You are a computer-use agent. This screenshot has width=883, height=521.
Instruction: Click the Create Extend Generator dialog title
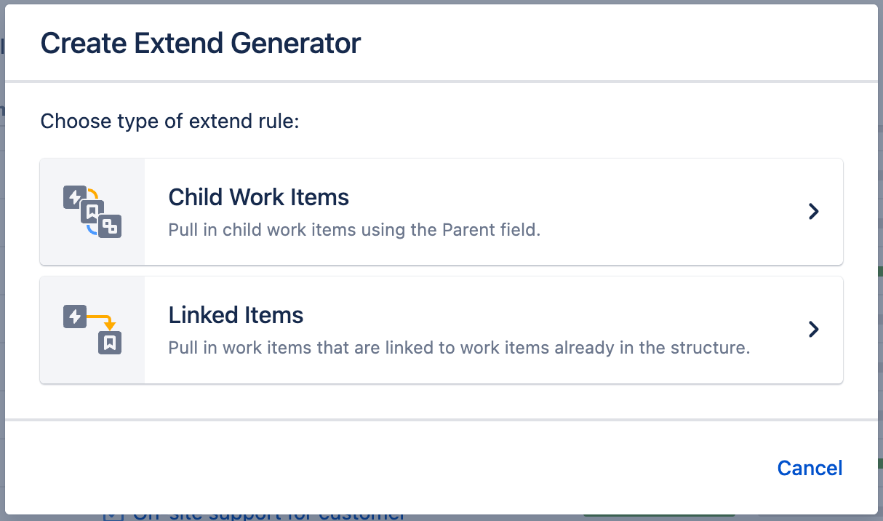[x=200, y=43]
